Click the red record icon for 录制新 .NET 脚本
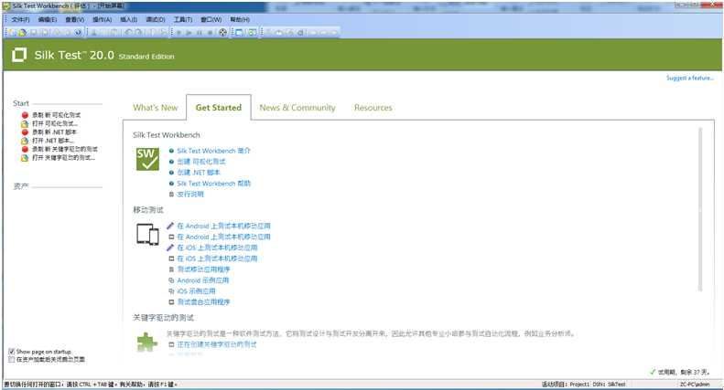This screenshot has width=724, height=390. [x=25, y=132]
